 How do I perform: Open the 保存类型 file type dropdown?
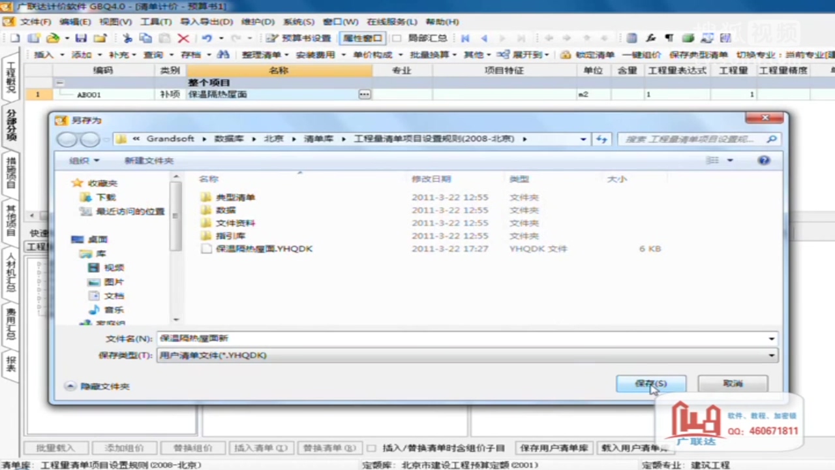click(770, 354)
